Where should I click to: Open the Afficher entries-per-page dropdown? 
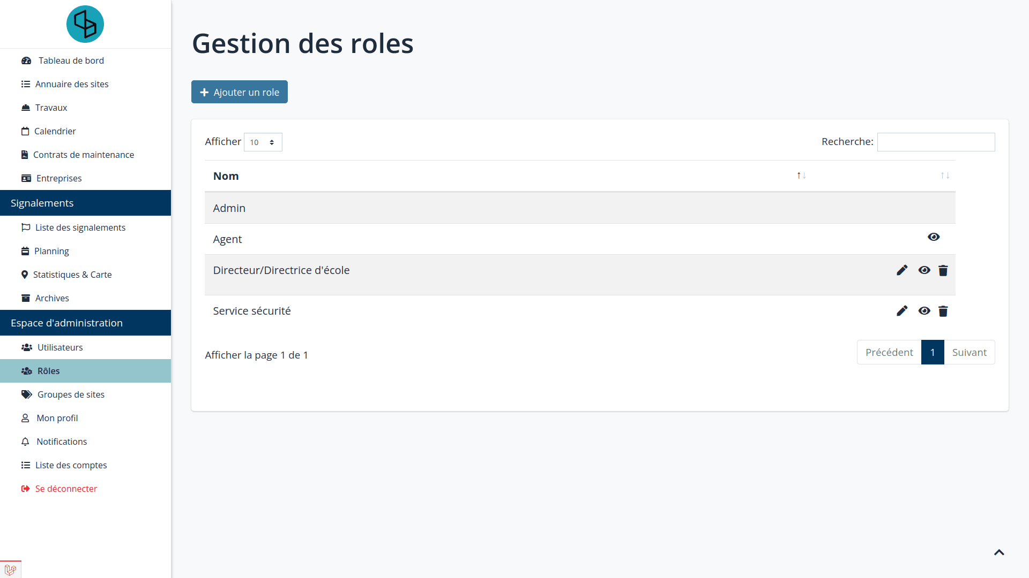[263, 142]
